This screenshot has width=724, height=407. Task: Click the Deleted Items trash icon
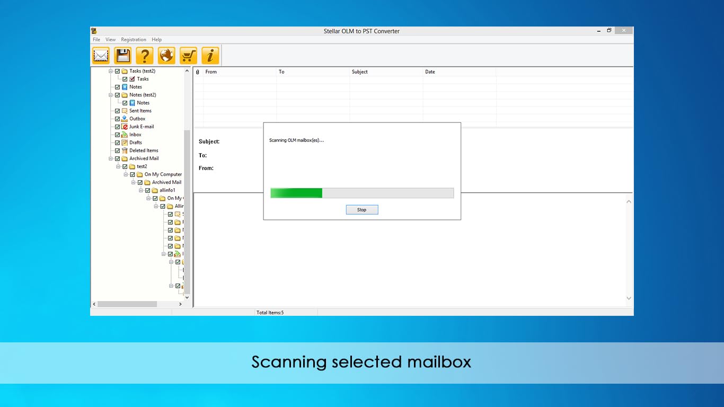(x=125, y=151)
